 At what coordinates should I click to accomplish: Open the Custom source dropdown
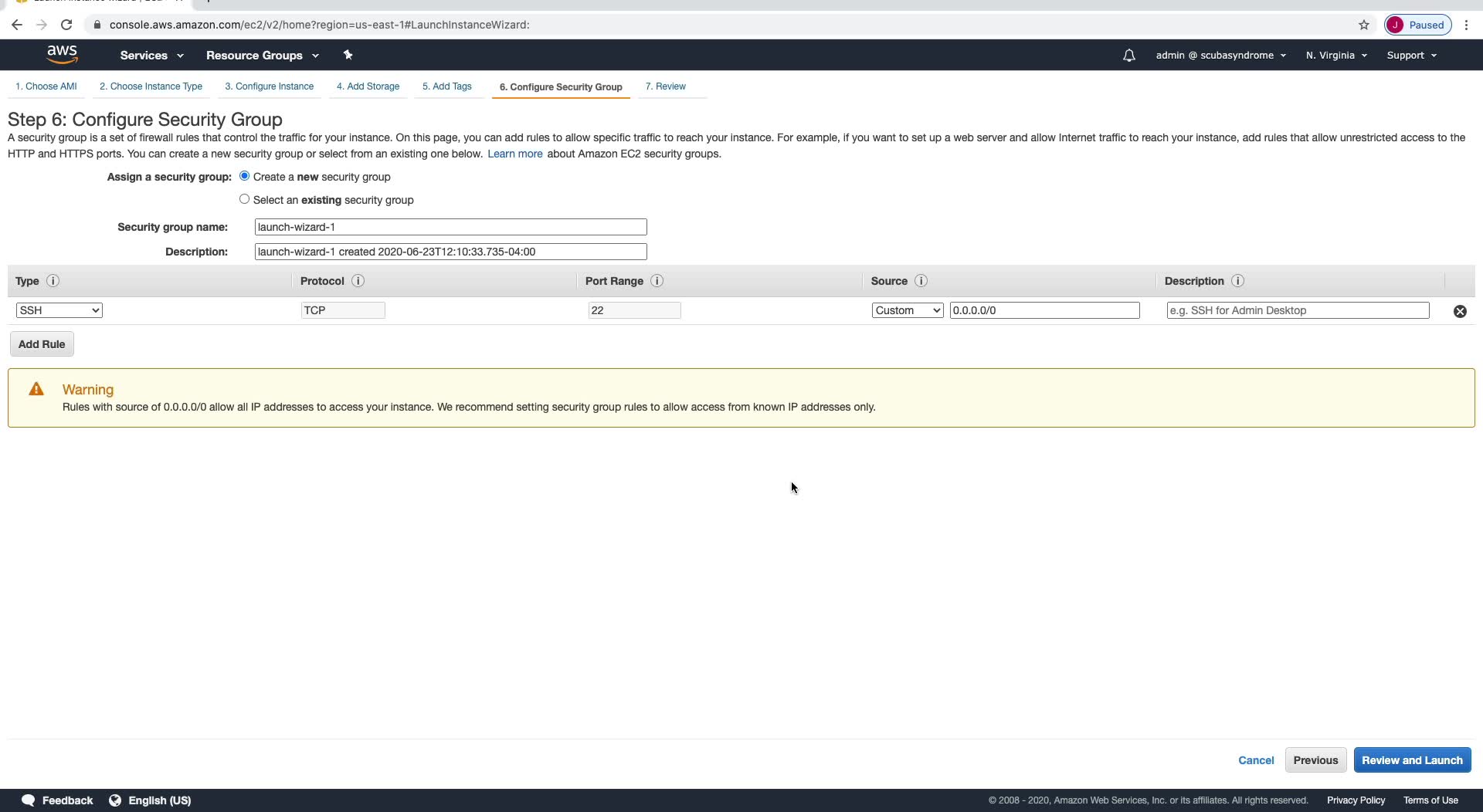coord(908,310)
